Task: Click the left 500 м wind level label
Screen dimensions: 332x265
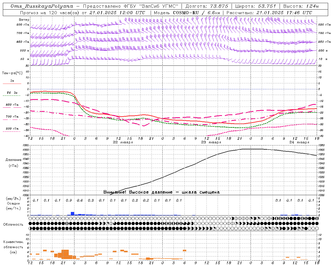Action: tap(25, 50)
